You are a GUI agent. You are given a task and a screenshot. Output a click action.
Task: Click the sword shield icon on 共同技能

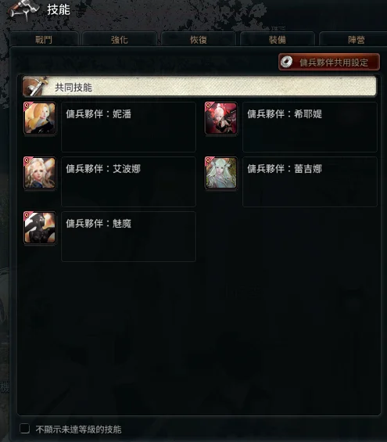pos(34,86)
